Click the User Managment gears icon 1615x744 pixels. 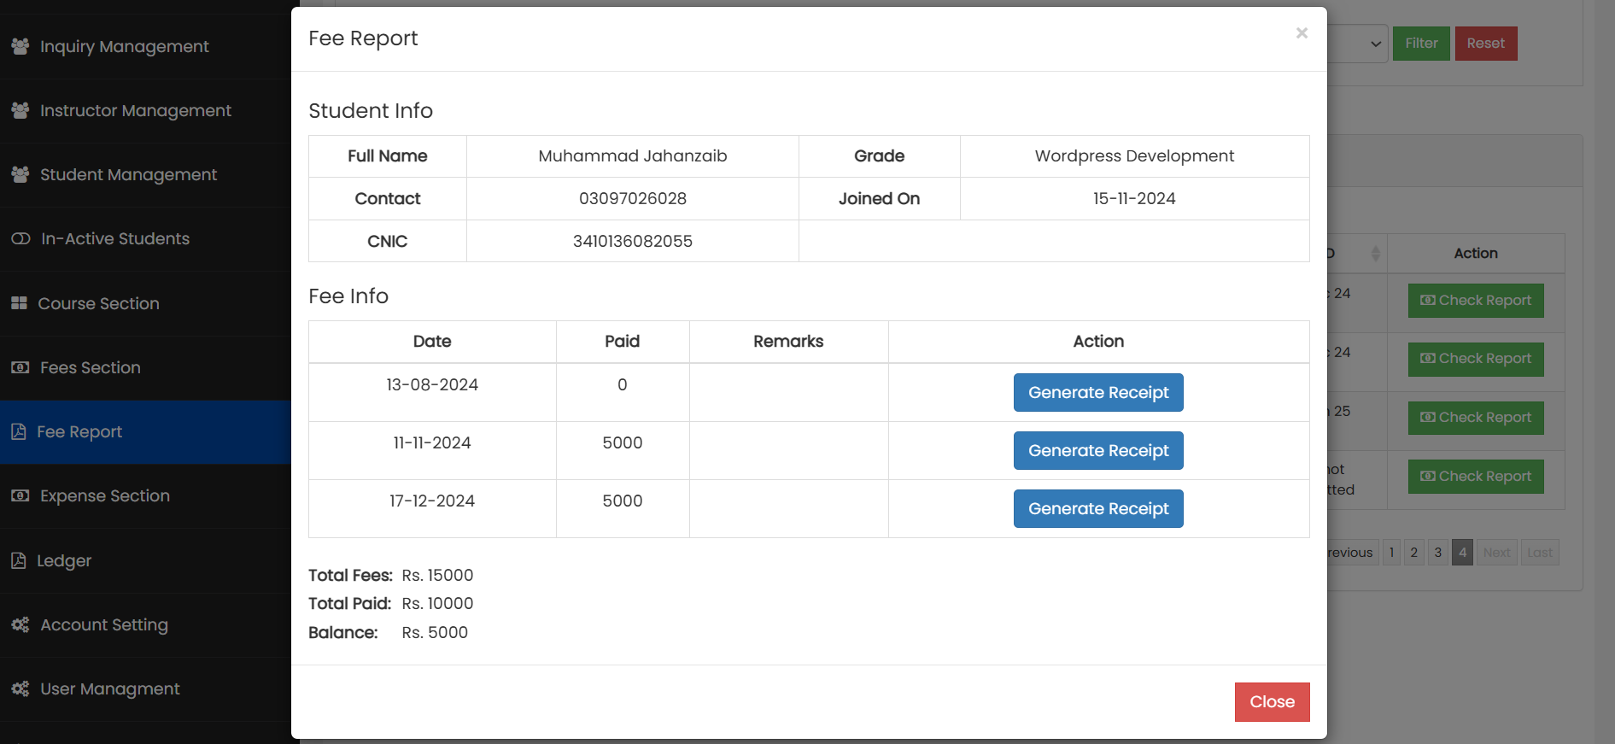[x=20, y=688]
